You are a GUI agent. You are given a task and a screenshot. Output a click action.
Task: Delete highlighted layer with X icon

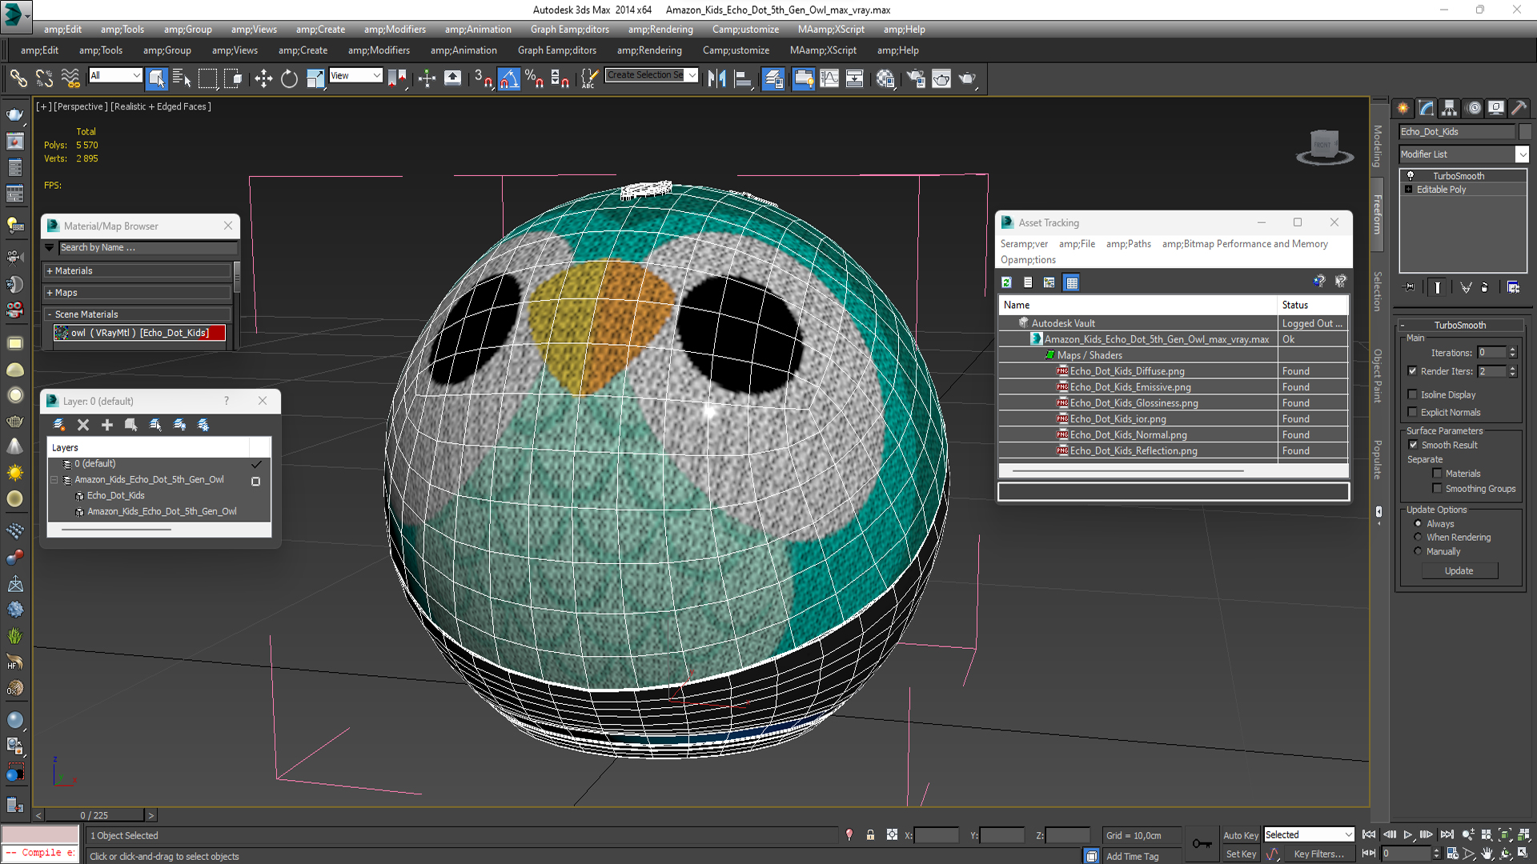(83, 425)
